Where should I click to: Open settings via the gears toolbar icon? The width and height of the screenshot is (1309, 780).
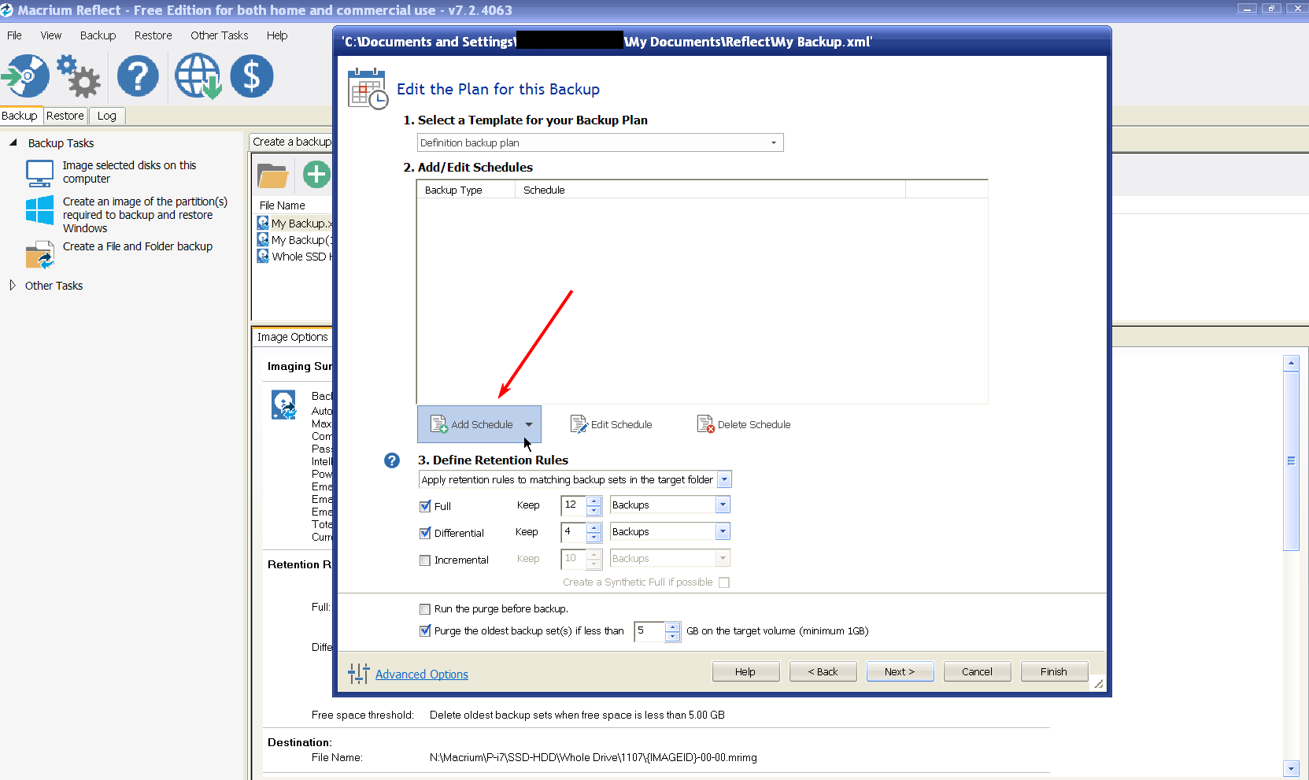79,76
